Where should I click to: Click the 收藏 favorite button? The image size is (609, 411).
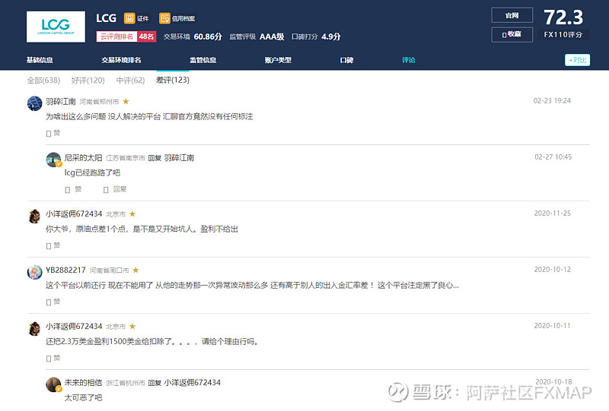(512, 34)
